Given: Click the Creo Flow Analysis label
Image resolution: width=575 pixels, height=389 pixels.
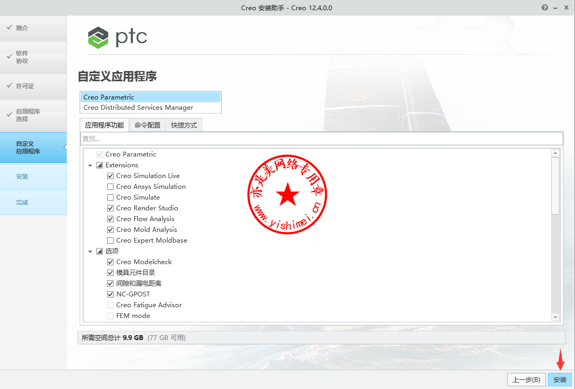Looking at the screenshot, I should point(145,219).
